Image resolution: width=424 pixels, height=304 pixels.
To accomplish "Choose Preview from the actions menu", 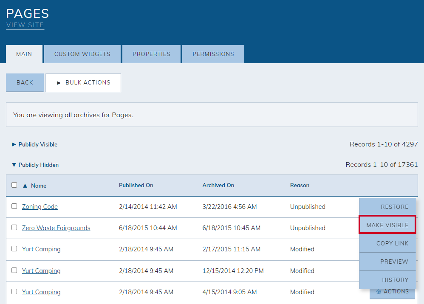I will point(387,262).
